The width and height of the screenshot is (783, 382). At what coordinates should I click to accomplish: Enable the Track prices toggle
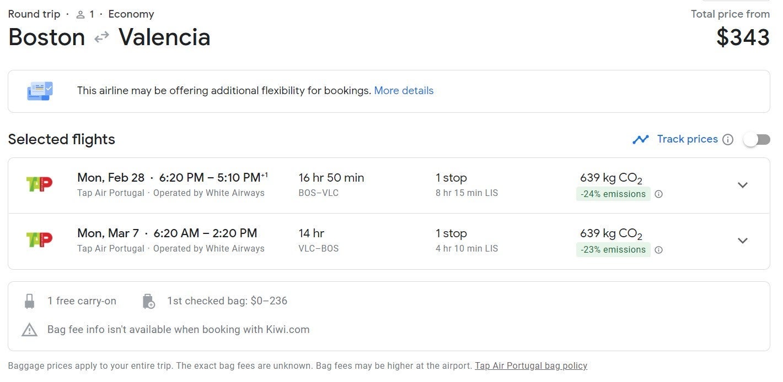pos(756,140)
